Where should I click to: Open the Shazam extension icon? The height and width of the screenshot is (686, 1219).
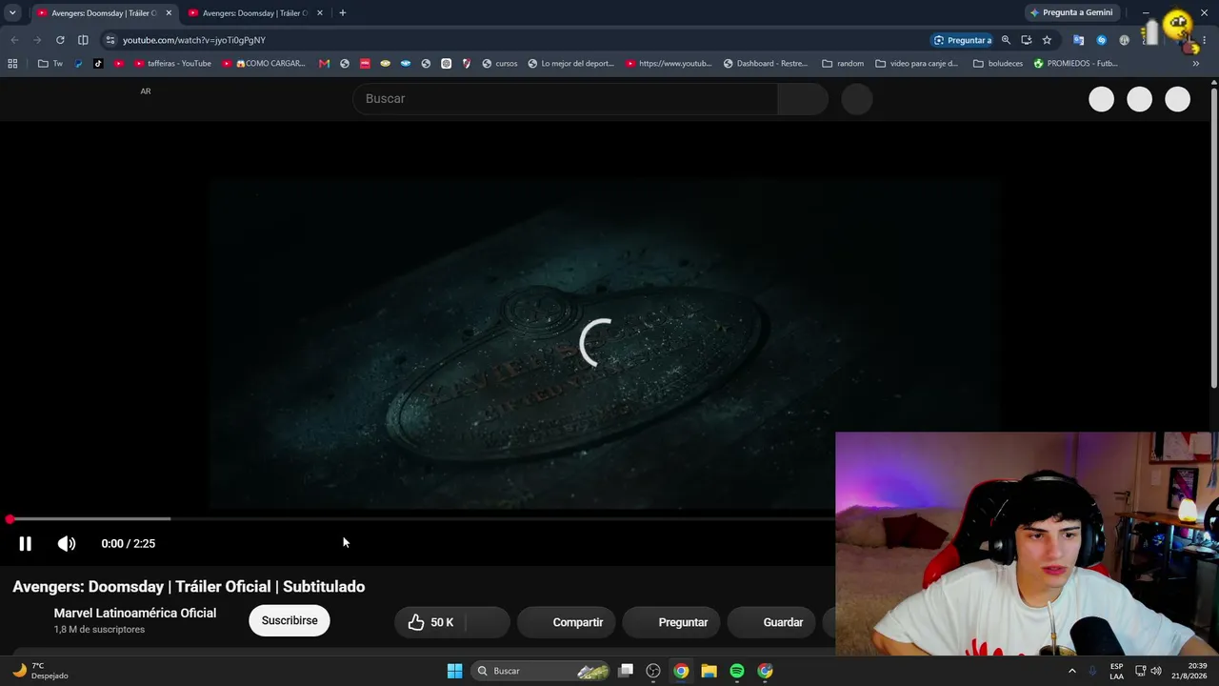(x=1102, y=40)
